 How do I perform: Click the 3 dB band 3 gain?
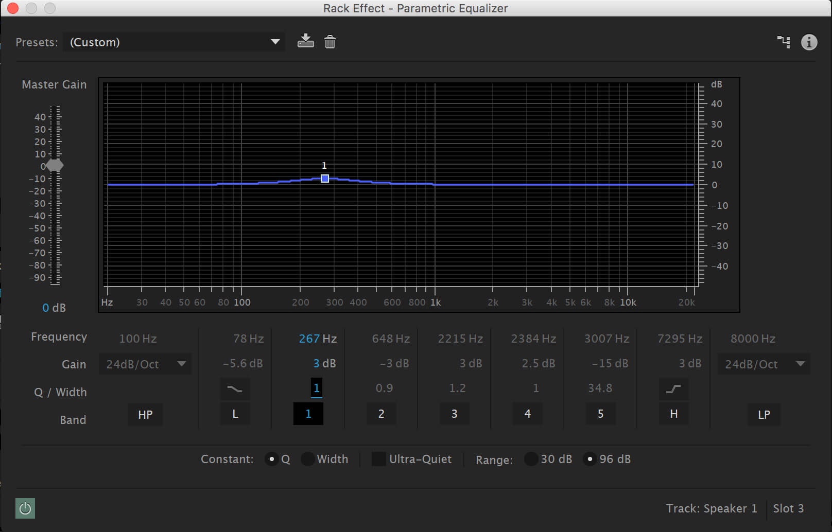pyautogui.click(x=471, y=363)
